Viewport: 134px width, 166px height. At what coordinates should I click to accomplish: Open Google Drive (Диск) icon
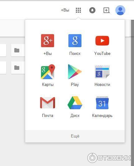click(x=75, y=103)
